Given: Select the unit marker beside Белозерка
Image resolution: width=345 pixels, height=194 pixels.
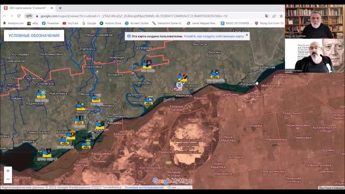Looking at the screenshot, I should coord(71,135).
